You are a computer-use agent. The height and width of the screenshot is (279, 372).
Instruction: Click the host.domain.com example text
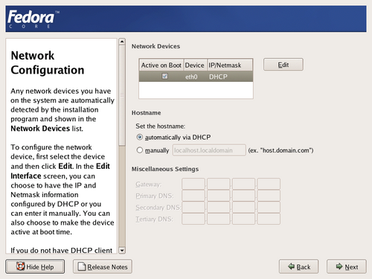pyautogui.click(x=280, y=150)
